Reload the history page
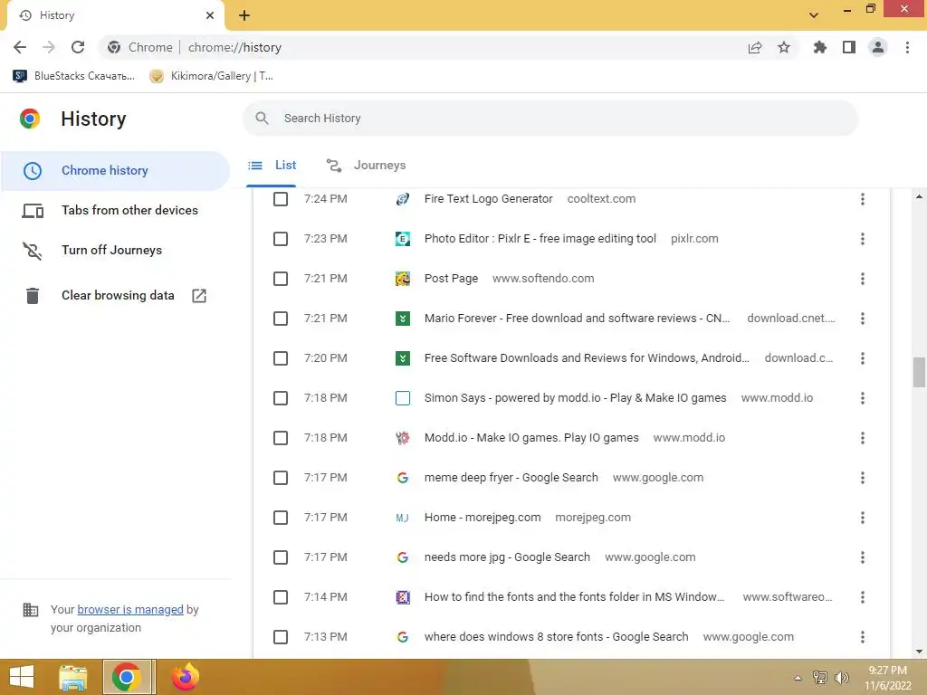 point(78,47)
